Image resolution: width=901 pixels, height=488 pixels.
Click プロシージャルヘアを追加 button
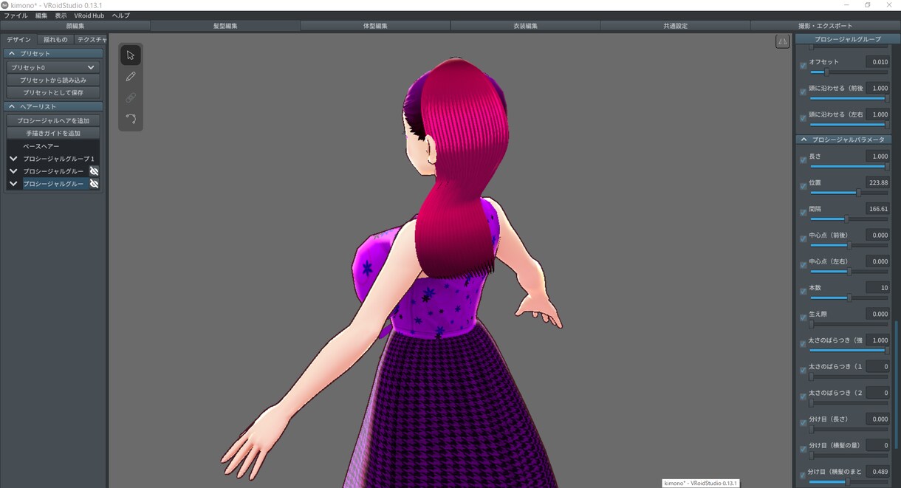[x=53, y=120]
